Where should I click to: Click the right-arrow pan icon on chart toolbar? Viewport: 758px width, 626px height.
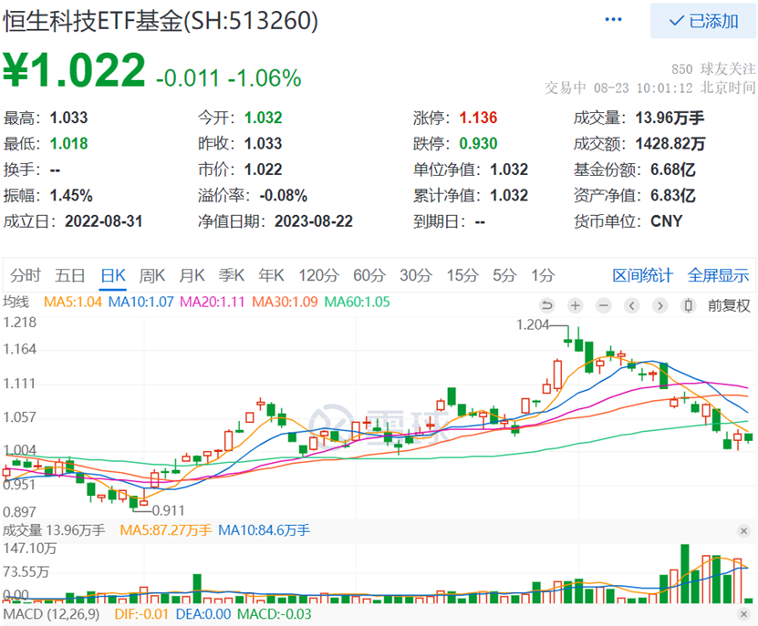[x=659, y=305]
